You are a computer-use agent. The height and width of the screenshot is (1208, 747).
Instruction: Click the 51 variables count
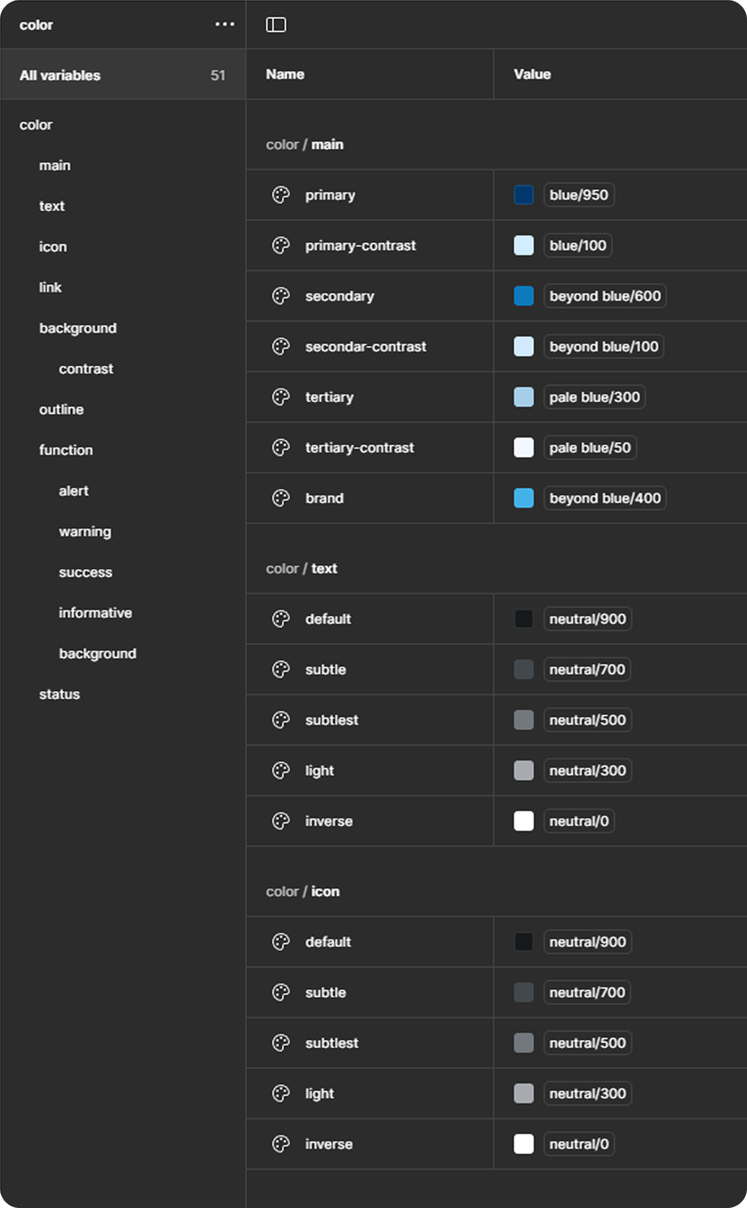point(218,75)
